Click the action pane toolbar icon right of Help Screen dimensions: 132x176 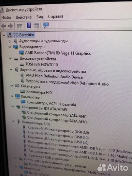pos(36,26)
